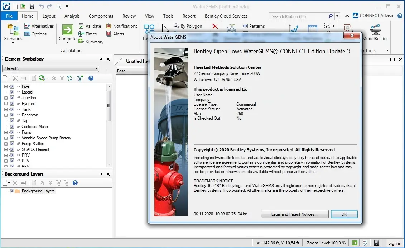Viewport: 405px width, 248px height.
Task: Click the save icon in the status bar
Action: coord(376,243)
